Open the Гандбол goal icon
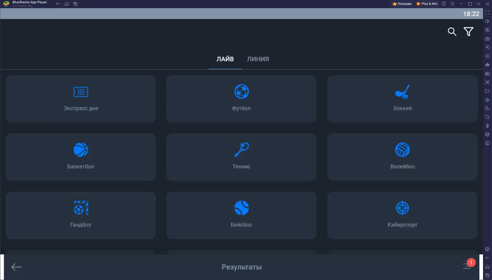492x280 pixels. point(81,208)
